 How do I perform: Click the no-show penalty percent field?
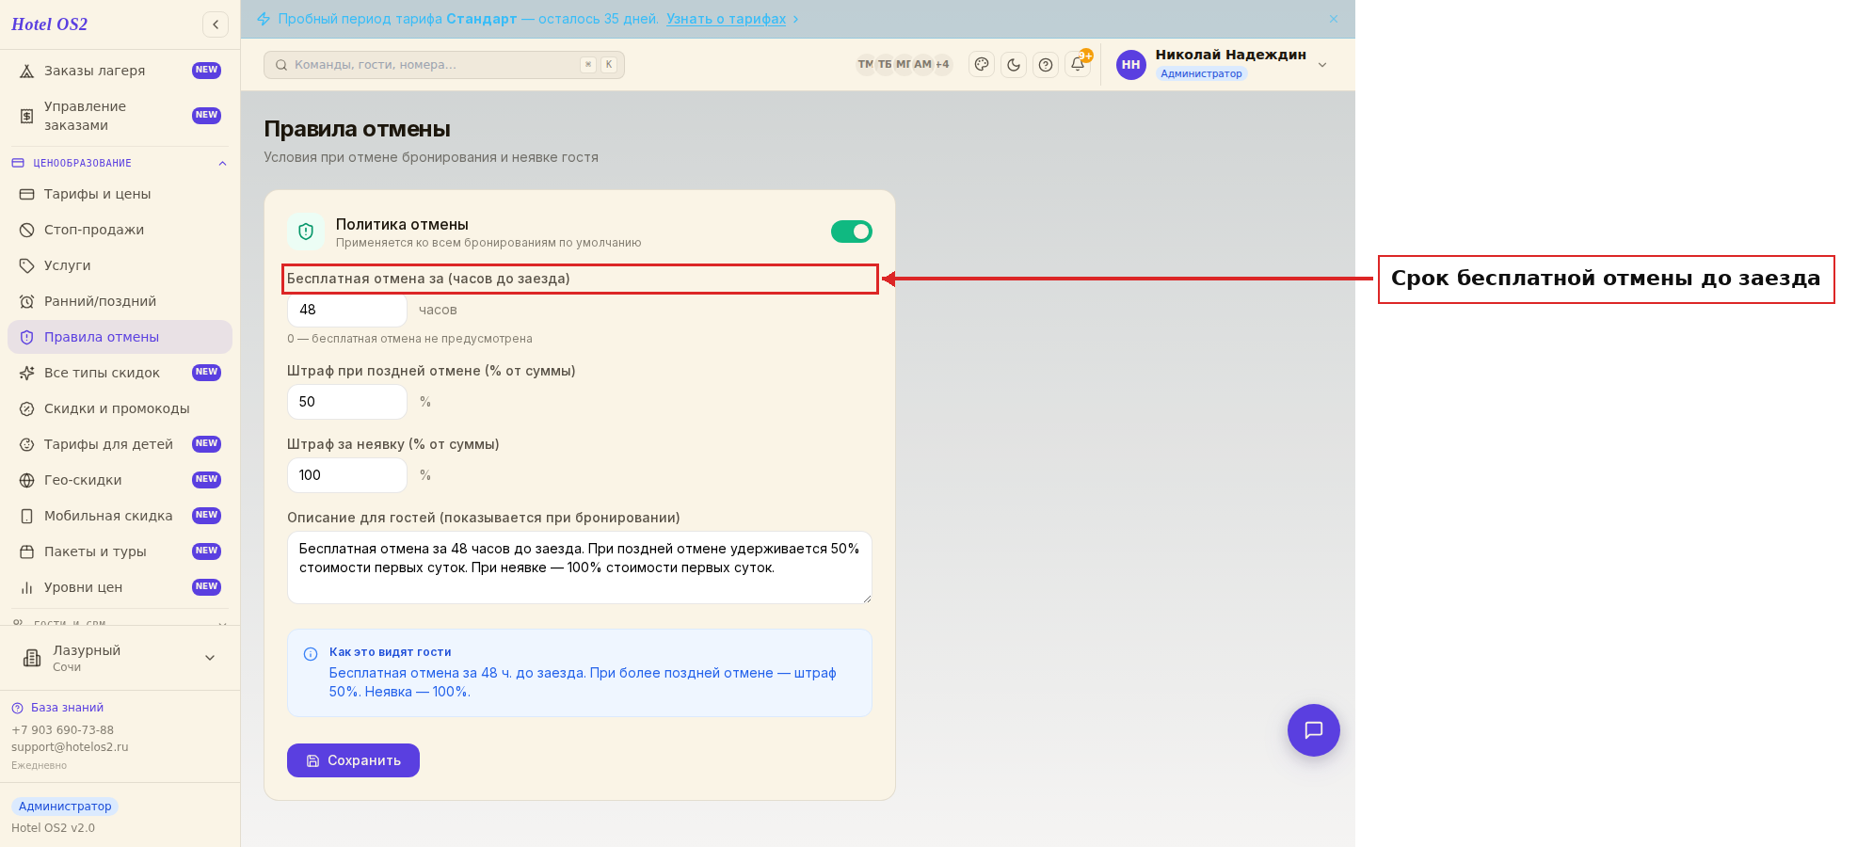[347, 475]
